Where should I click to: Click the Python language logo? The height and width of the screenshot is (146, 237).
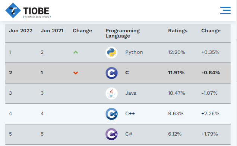[111, 52]
